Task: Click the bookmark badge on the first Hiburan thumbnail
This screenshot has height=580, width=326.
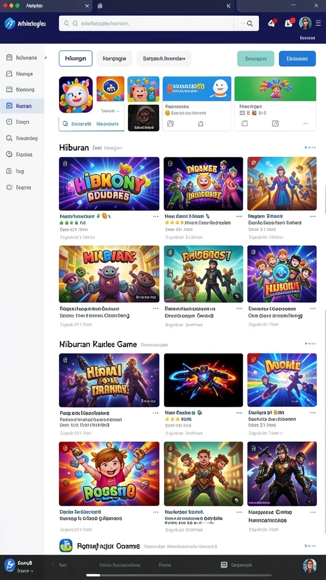Action: [x=66, y=163]
